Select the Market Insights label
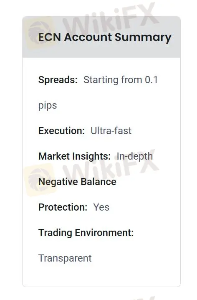Screen dimensions: 197x300 click(x=75, y=156)
